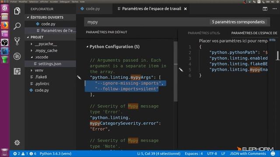
Task: Open the Manage gear menu
Action: 17,143
